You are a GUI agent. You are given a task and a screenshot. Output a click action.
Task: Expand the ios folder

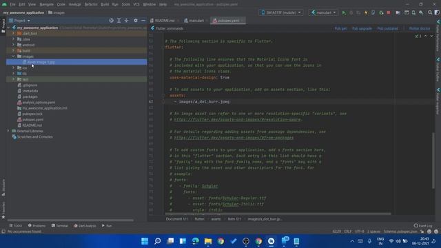[13, 68]
